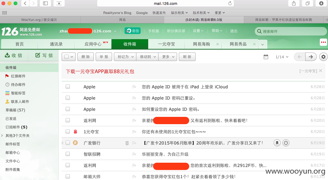
Task: Click the search magnifier icon
Action: [x=259, y=31]
